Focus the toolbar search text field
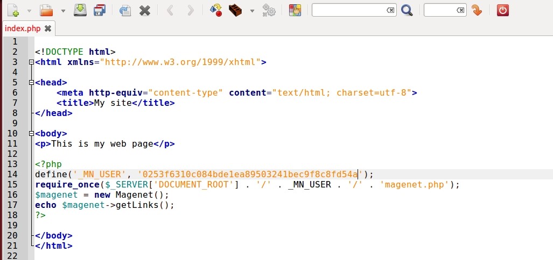This screenshot has width=553, height=260. (349, 10)
